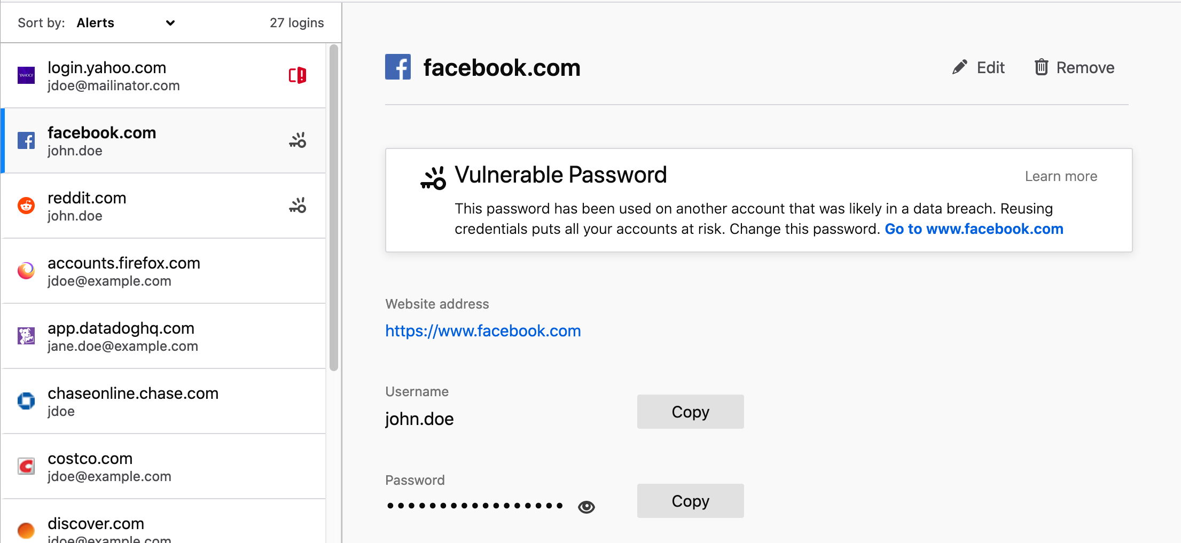Click the Reddit favicon in the sidebar
1181x543 pixels.
(26, 206)
